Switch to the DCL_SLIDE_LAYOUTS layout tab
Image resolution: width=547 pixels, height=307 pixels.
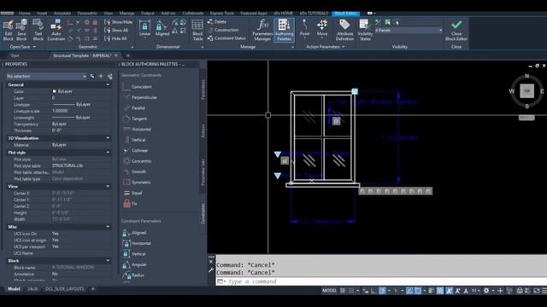tap(65, 289)
